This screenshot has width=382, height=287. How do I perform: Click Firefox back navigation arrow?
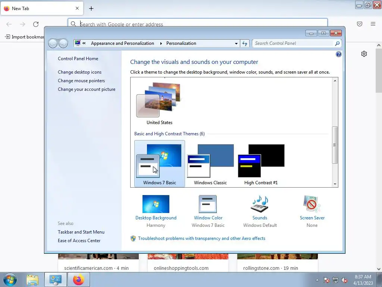(9, 24)
